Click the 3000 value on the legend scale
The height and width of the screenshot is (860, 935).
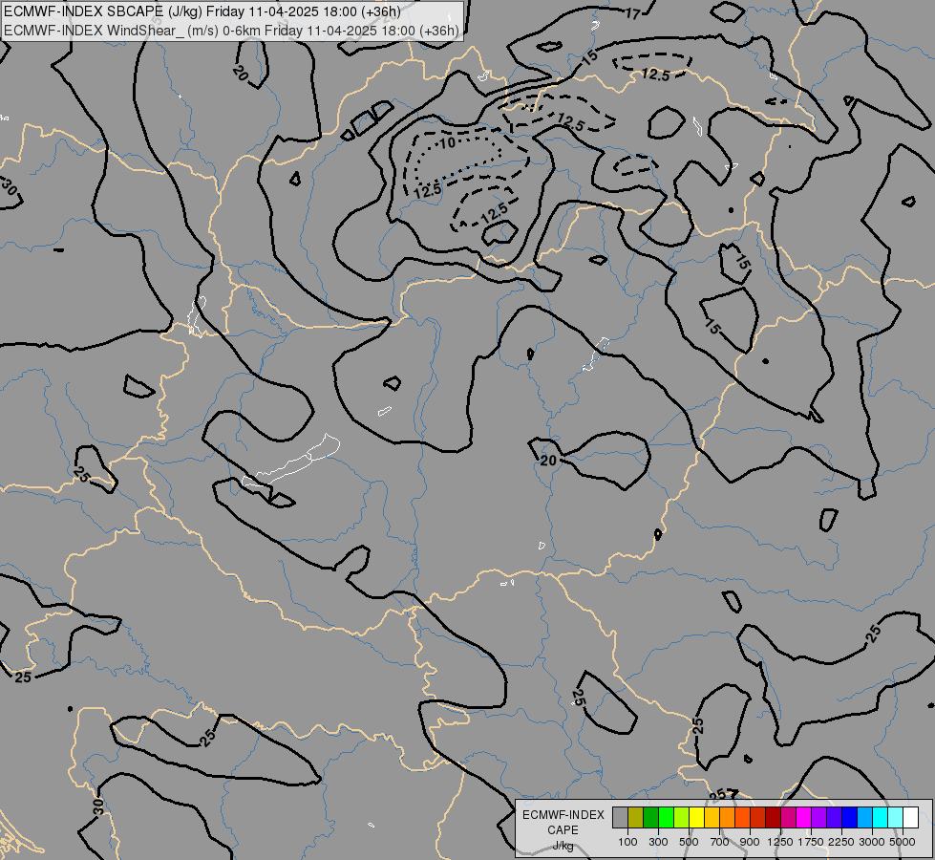point(872,842)
